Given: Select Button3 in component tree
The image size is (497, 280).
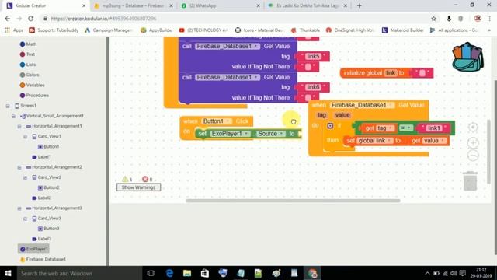Looking at the screenshot, I should (x=48, y=229).
